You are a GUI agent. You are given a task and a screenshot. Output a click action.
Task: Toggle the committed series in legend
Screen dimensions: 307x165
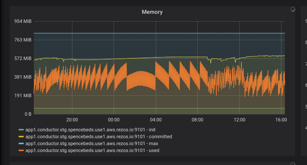coord(99,136)
